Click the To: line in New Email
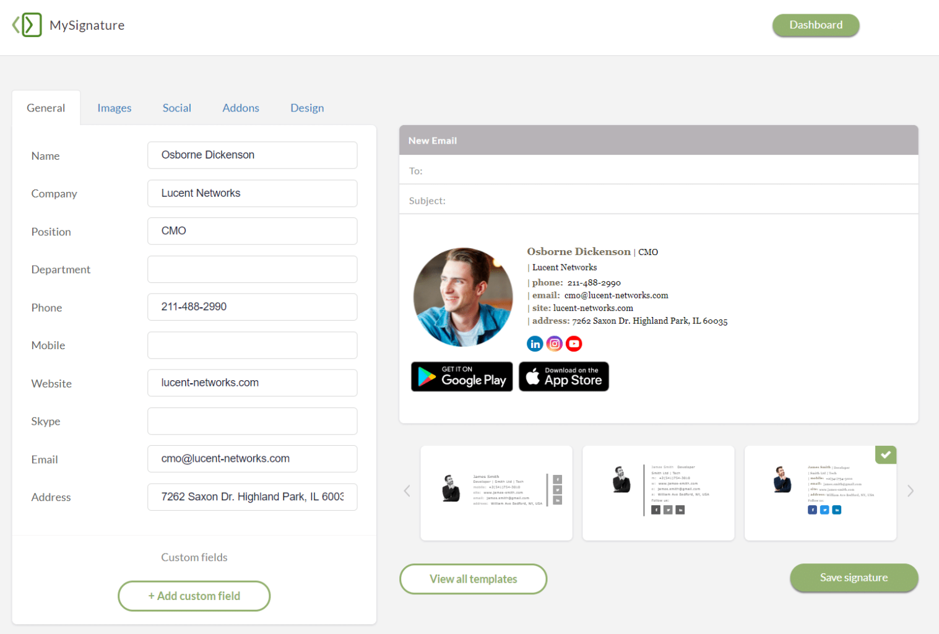 pos(659,170)
